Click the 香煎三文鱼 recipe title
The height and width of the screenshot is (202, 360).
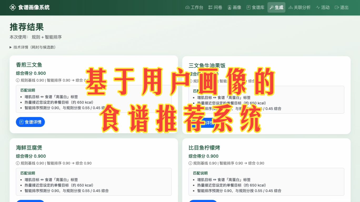pos(29,65)
